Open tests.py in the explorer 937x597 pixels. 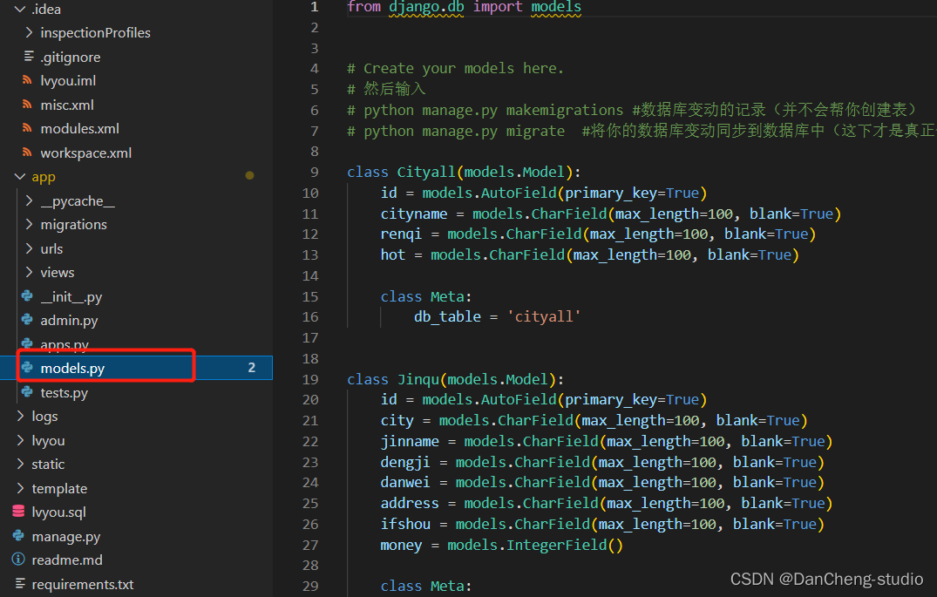[x=64, y=392]
